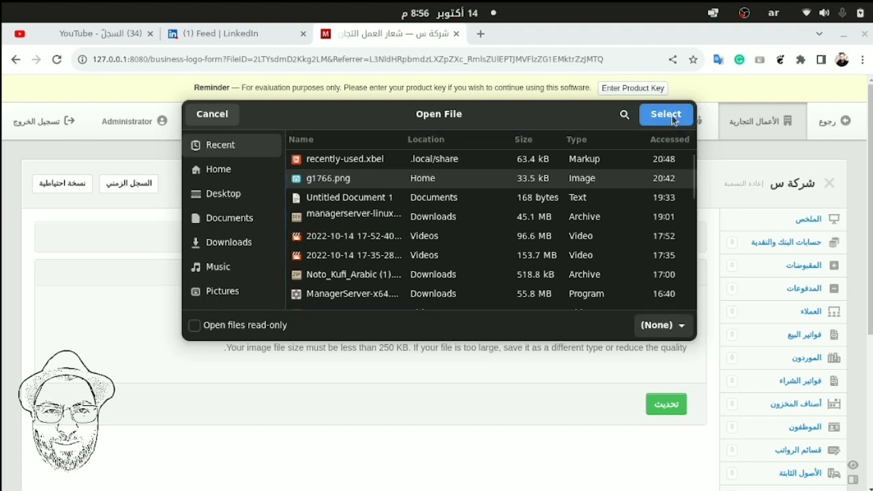Bookmark this page with star icon
The width and height of the screenshot is (873, 491).
pos(694,59)
